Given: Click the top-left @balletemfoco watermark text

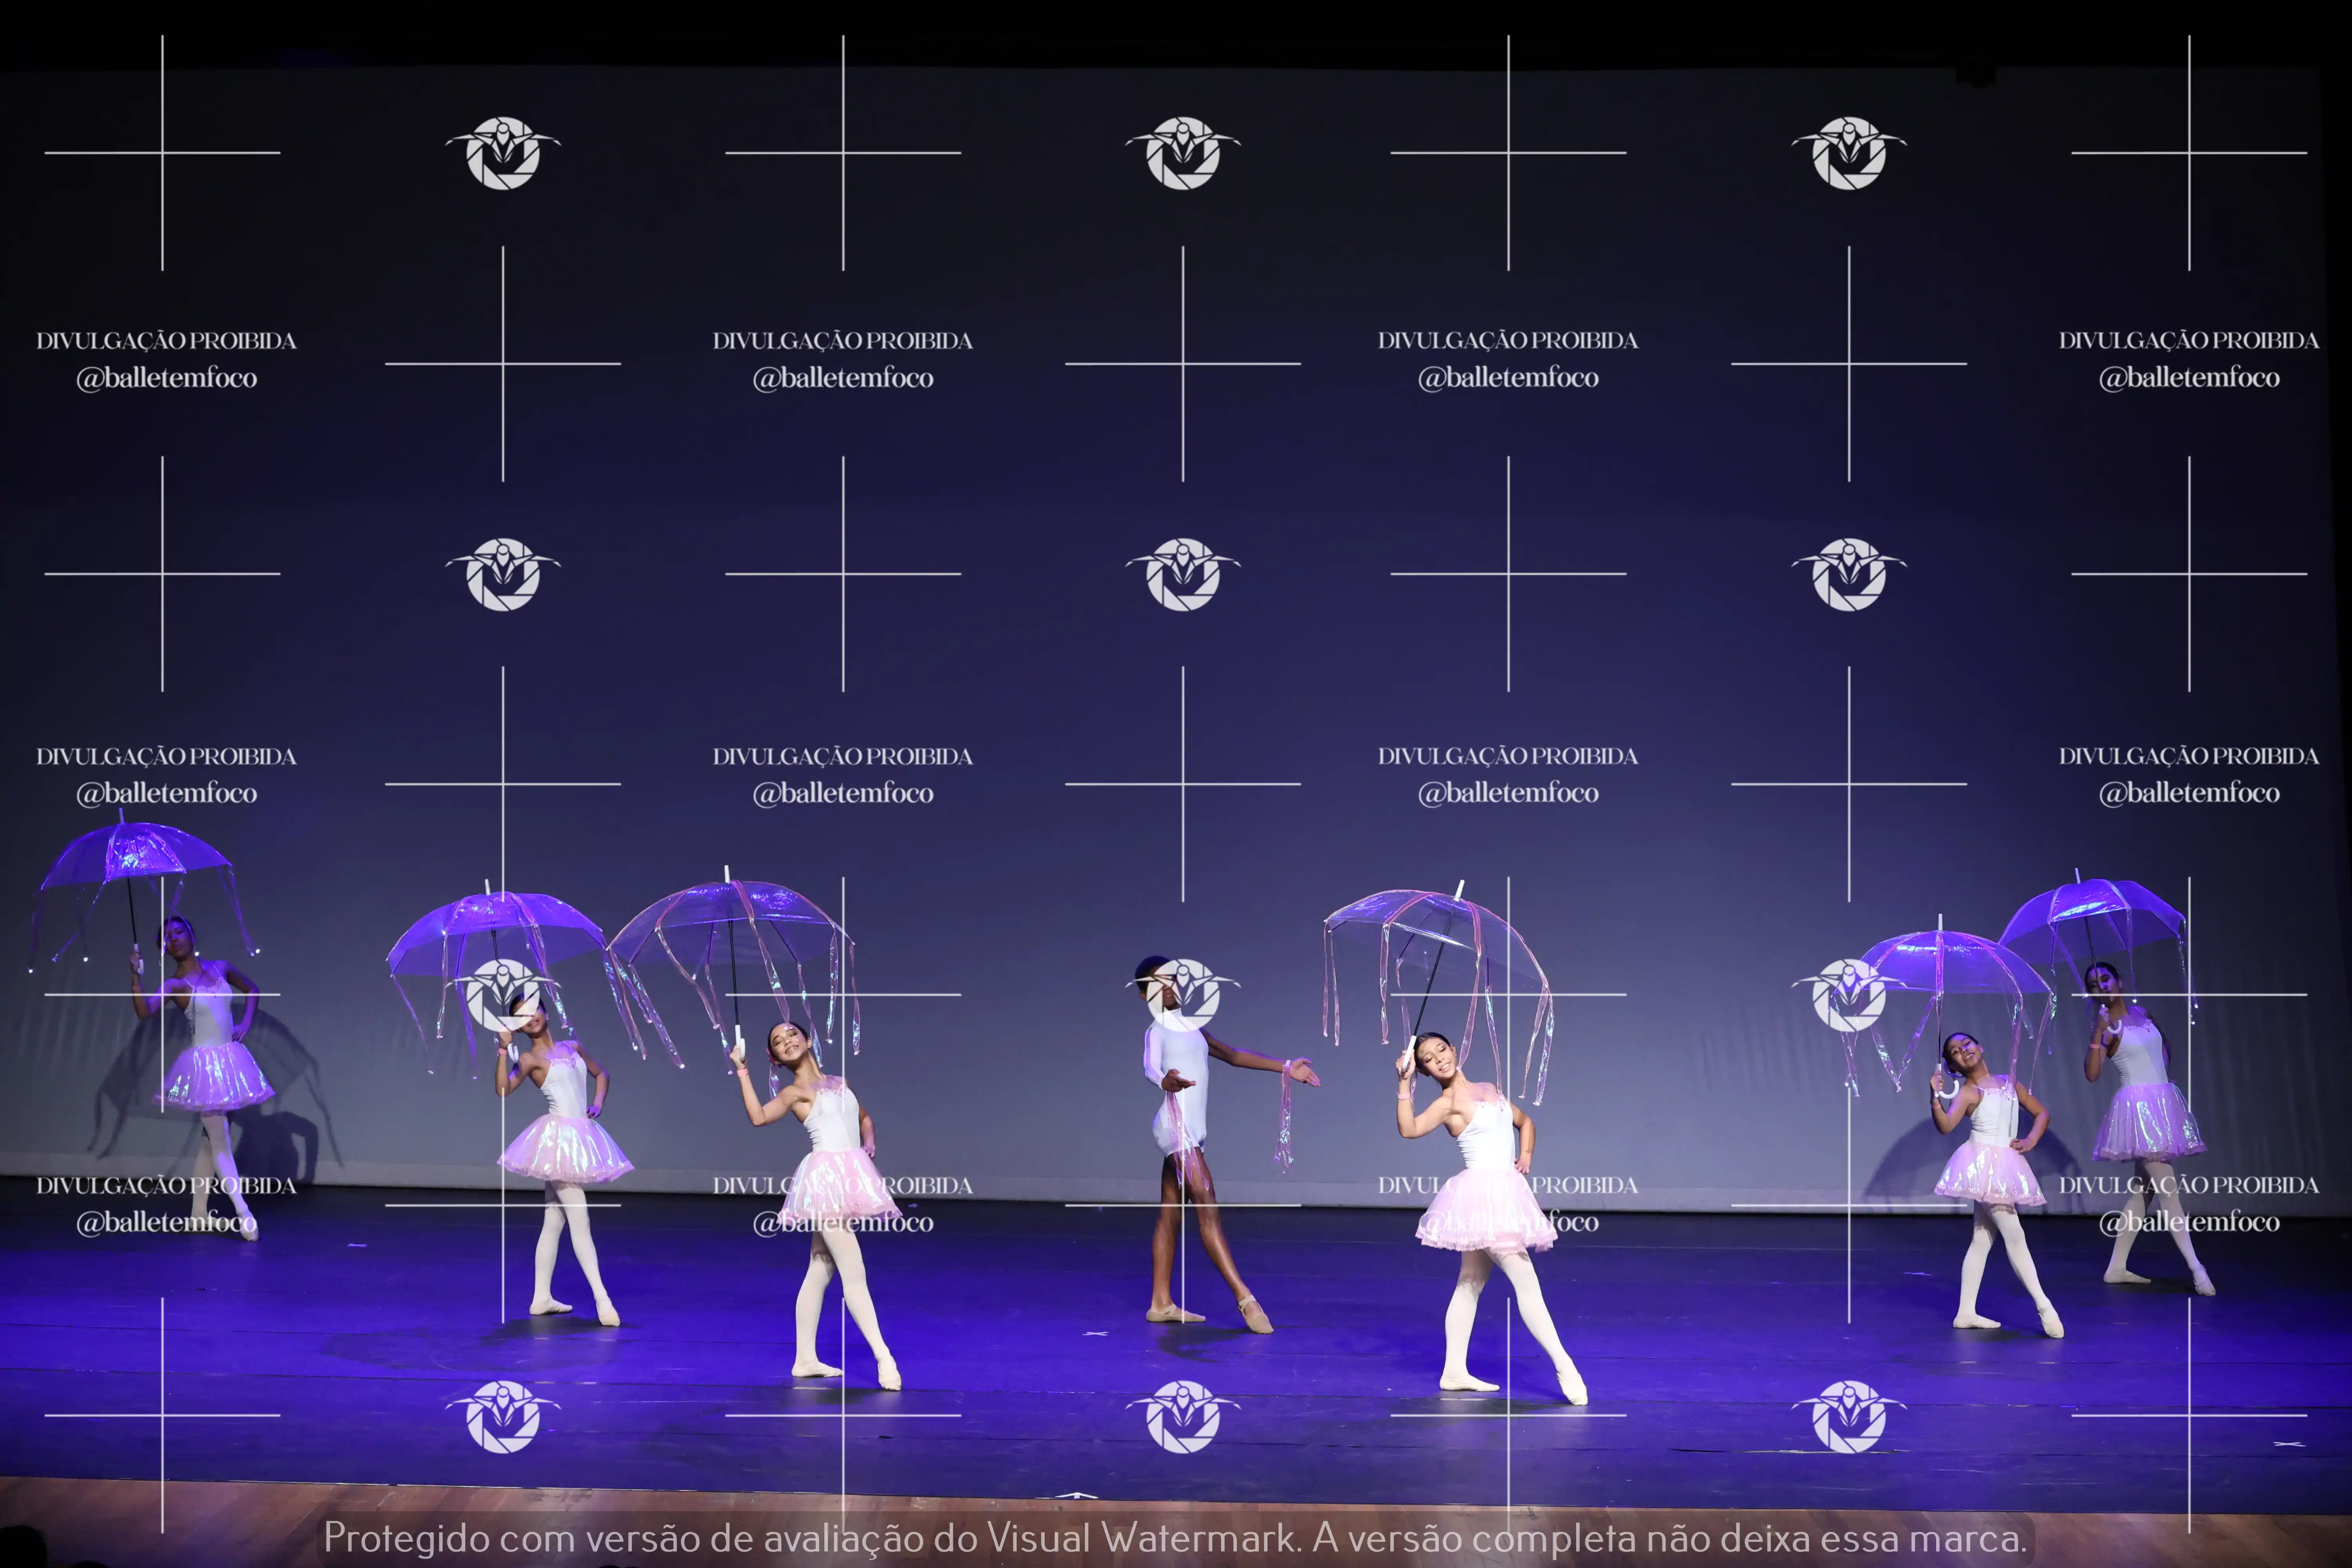Looking at the screenshot, I should [x=167, y=378].
